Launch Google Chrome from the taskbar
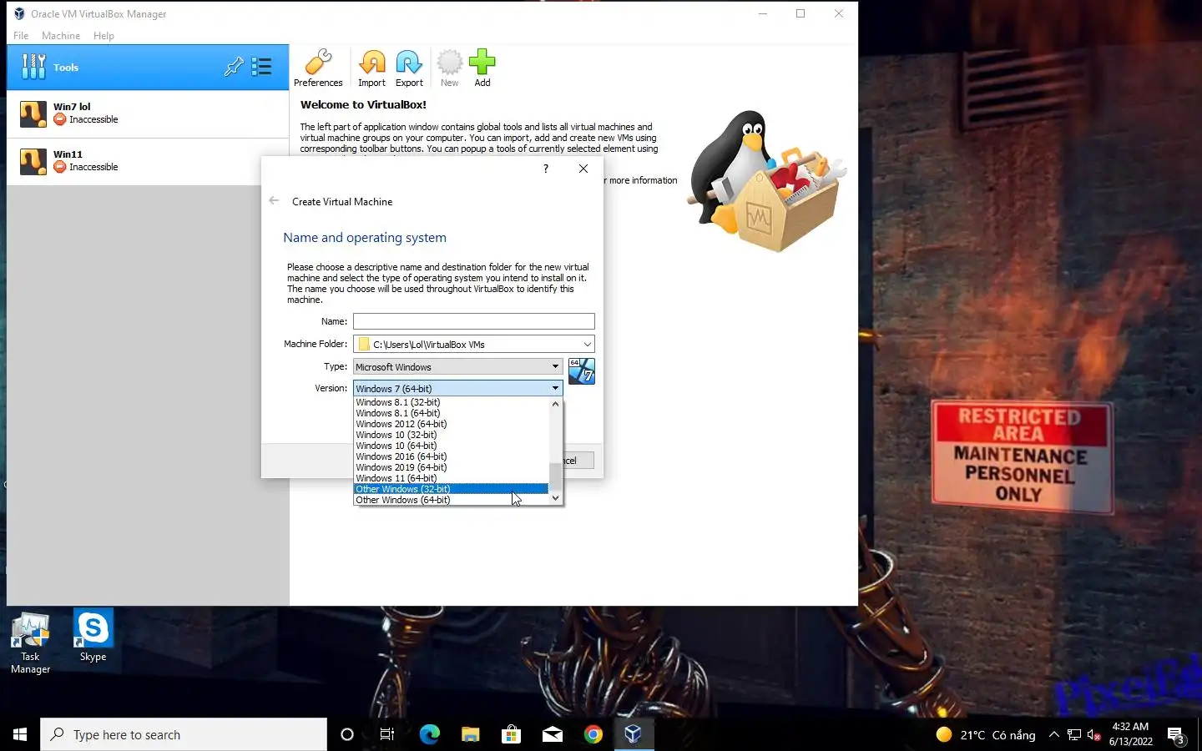The height and width of the screenshot is (751, 1202). [x=593, y=734]
